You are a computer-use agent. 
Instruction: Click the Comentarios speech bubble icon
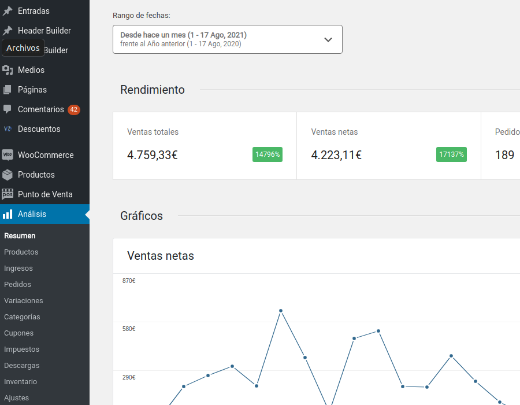pyautogui.click(x=8, y=109)
